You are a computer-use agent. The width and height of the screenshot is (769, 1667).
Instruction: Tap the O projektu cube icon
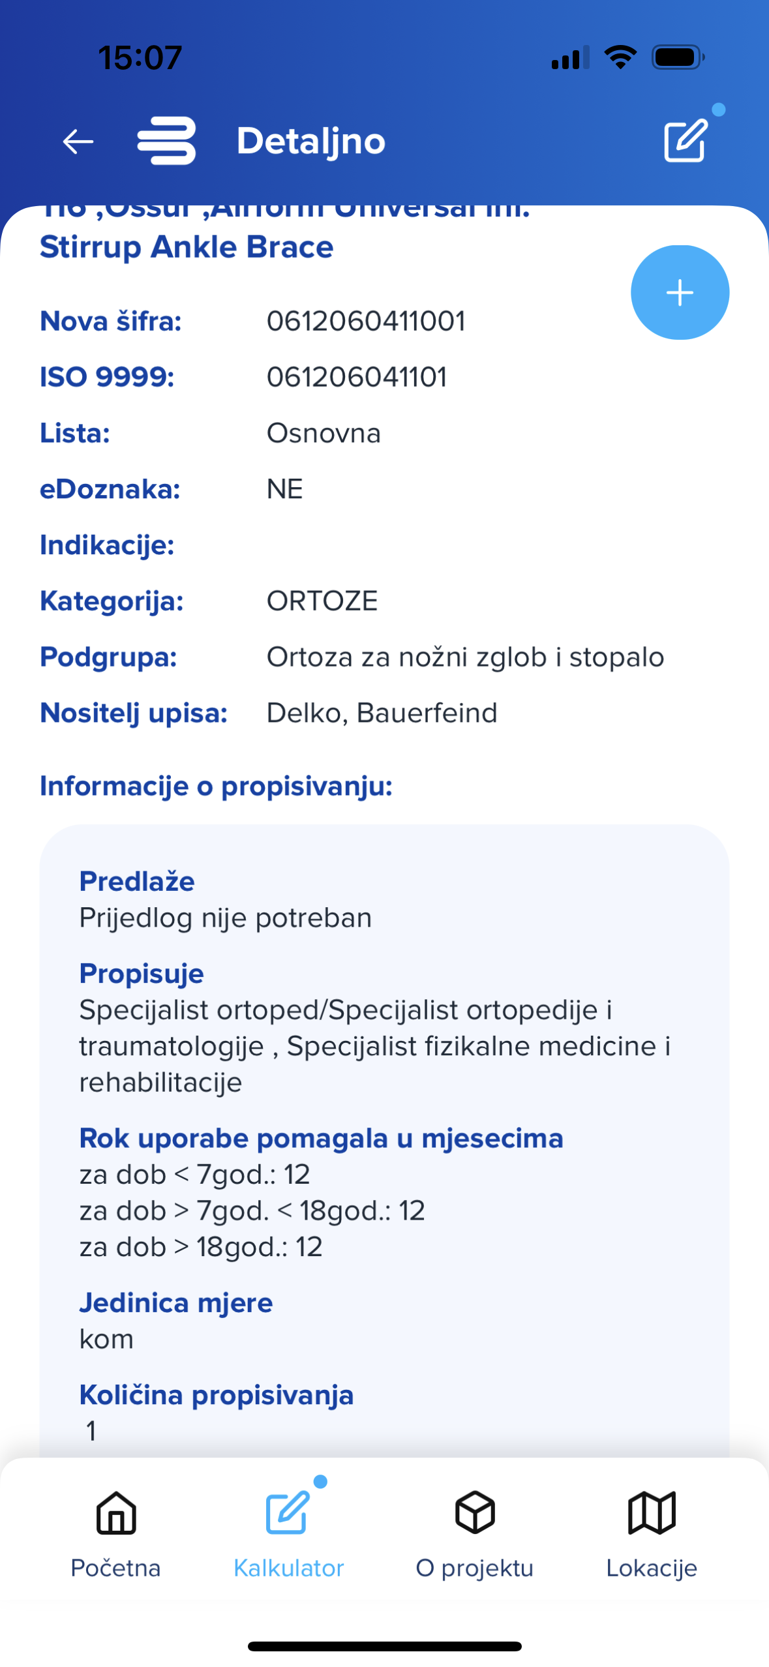(x=475, y=1512)
